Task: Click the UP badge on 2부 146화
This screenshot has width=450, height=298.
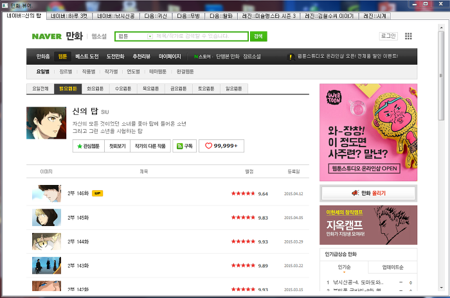Action: (x=97, y=193)
